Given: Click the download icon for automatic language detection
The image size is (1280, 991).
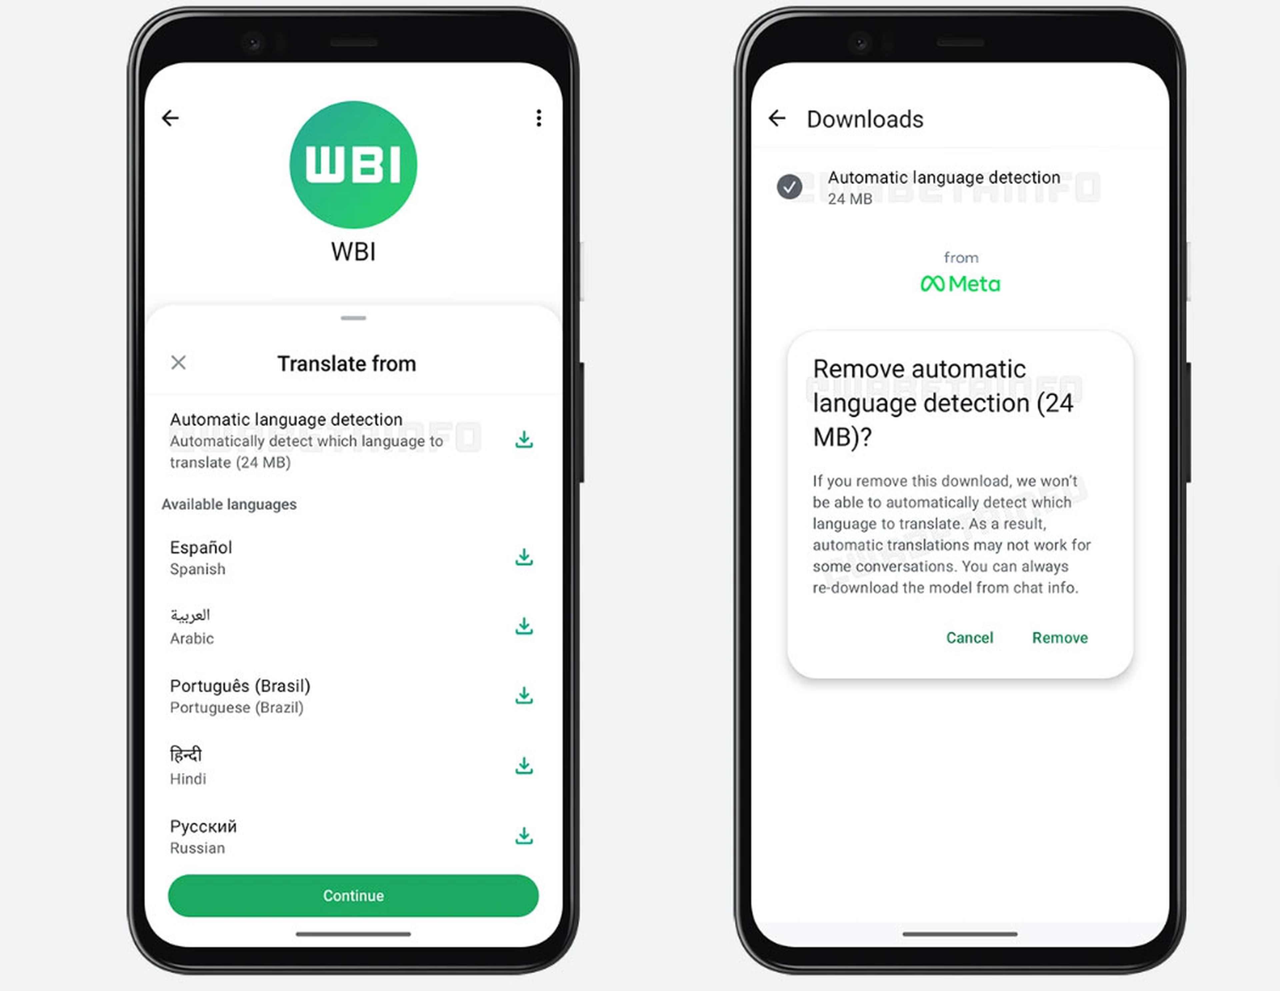Looking at the screenshot, I should tap(524, 438).
